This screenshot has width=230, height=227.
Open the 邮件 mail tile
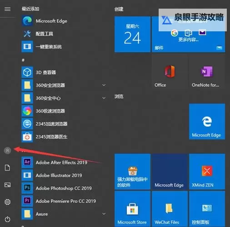pos(189,35)
